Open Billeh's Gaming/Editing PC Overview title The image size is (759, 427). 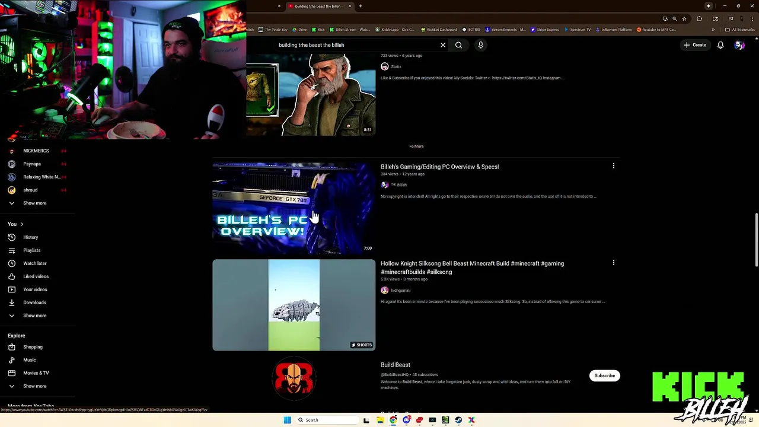coord(439,167)
